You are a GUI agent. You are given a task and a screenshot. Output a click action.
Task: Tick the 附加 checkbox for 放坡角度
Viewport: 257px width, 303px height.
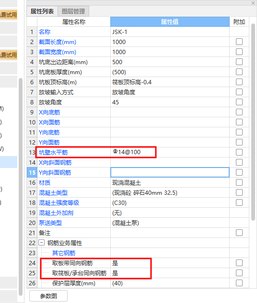[x=239, y=102]
